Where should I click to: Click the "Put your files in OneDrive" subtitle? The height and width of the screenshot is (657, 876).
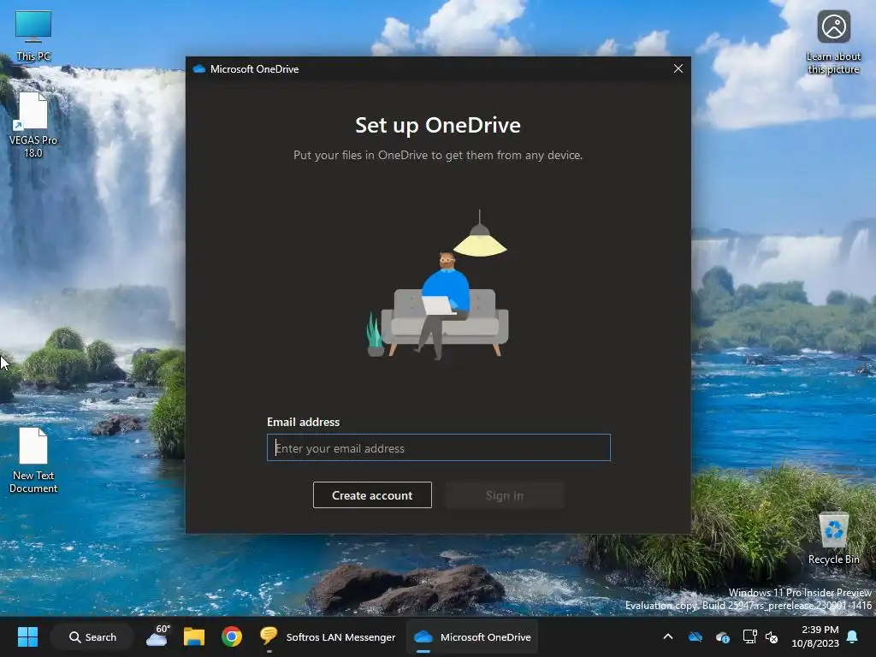[x=438, y=156]
